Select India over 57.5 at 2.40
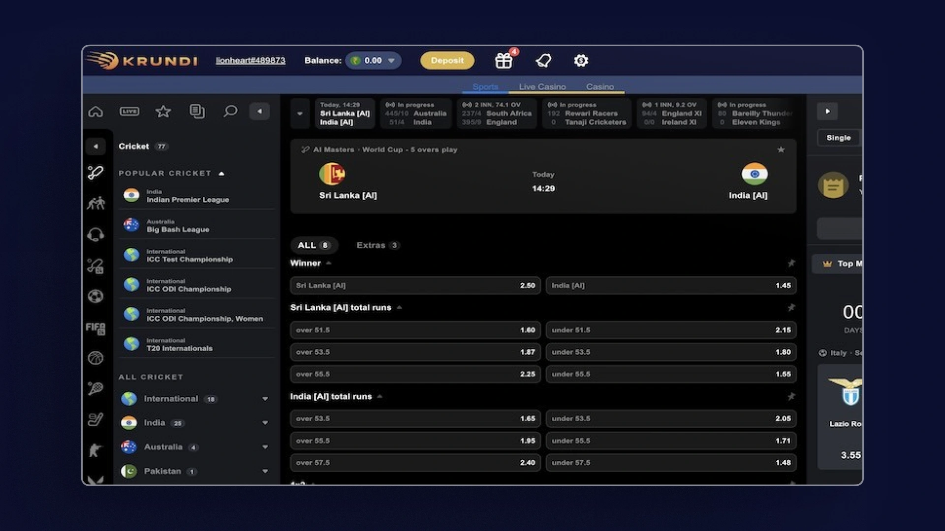This screenshot has width=945, height=531. tap(415, 463)
